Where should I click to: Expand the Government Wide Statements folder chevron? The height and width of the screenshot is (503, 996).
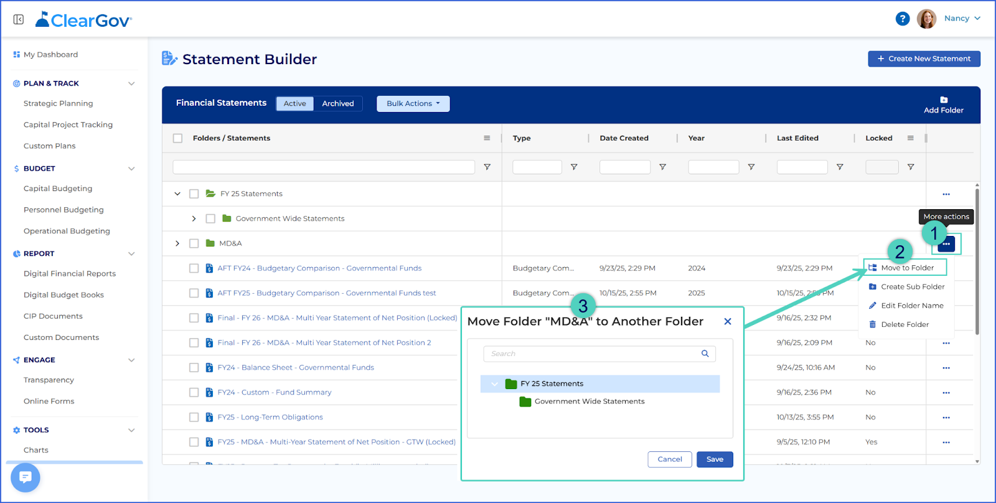tap(194, 219)
